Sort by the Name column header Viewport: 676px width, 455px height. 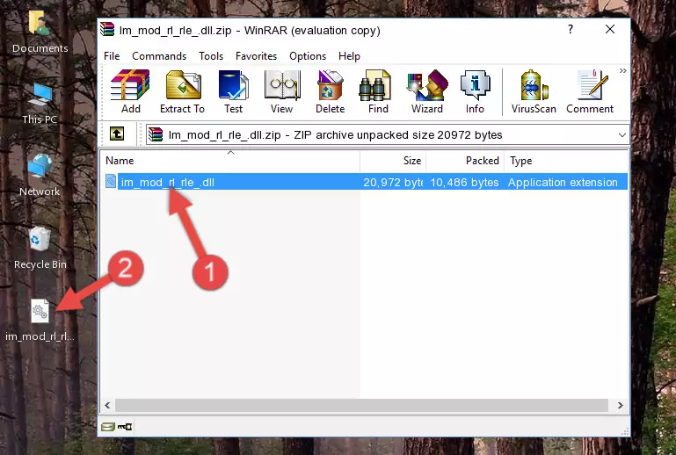tap(230, 160)
